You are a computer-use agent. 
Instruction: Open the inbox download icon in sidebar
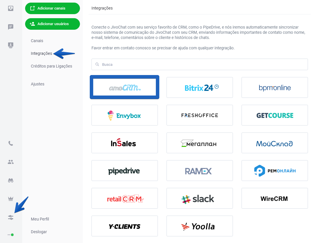(11, 8)
